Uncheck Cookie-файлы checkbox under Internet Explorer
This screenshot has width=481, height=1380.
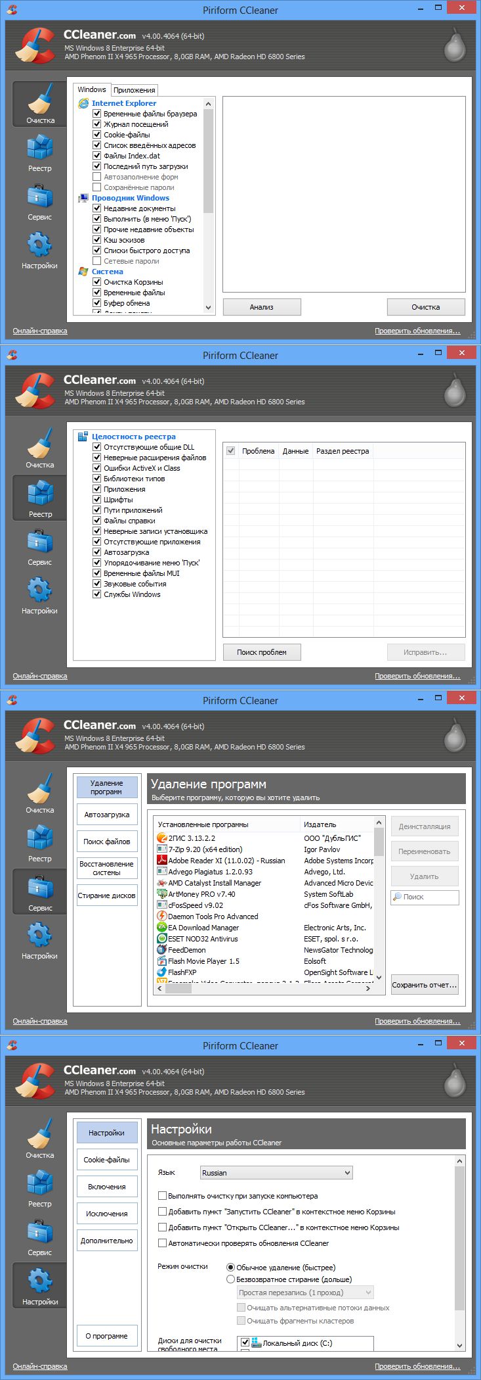click(97, 135)
